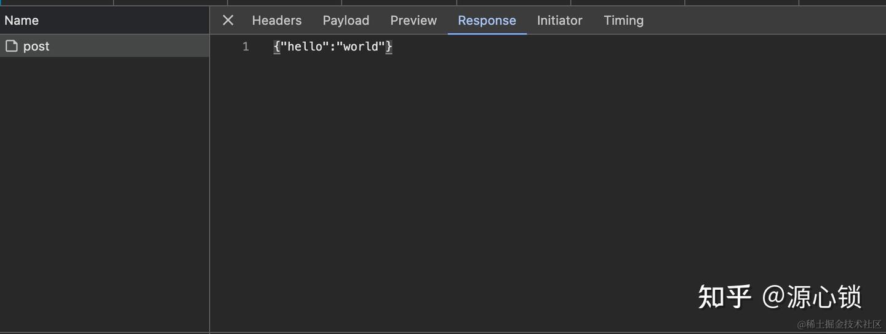
Task: Switch to the Payload tab
Action: 346,20
